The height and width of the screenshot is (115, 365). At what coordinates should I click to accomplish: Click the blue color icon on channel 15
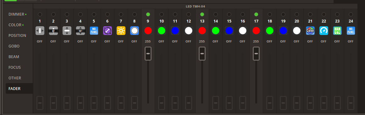tap(229, 31)
